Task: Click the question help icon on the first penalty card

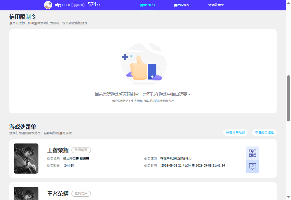Action: coord(252,167)
